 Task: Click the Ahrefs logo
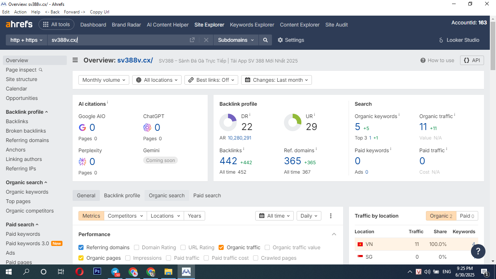[x=19, y=25]
